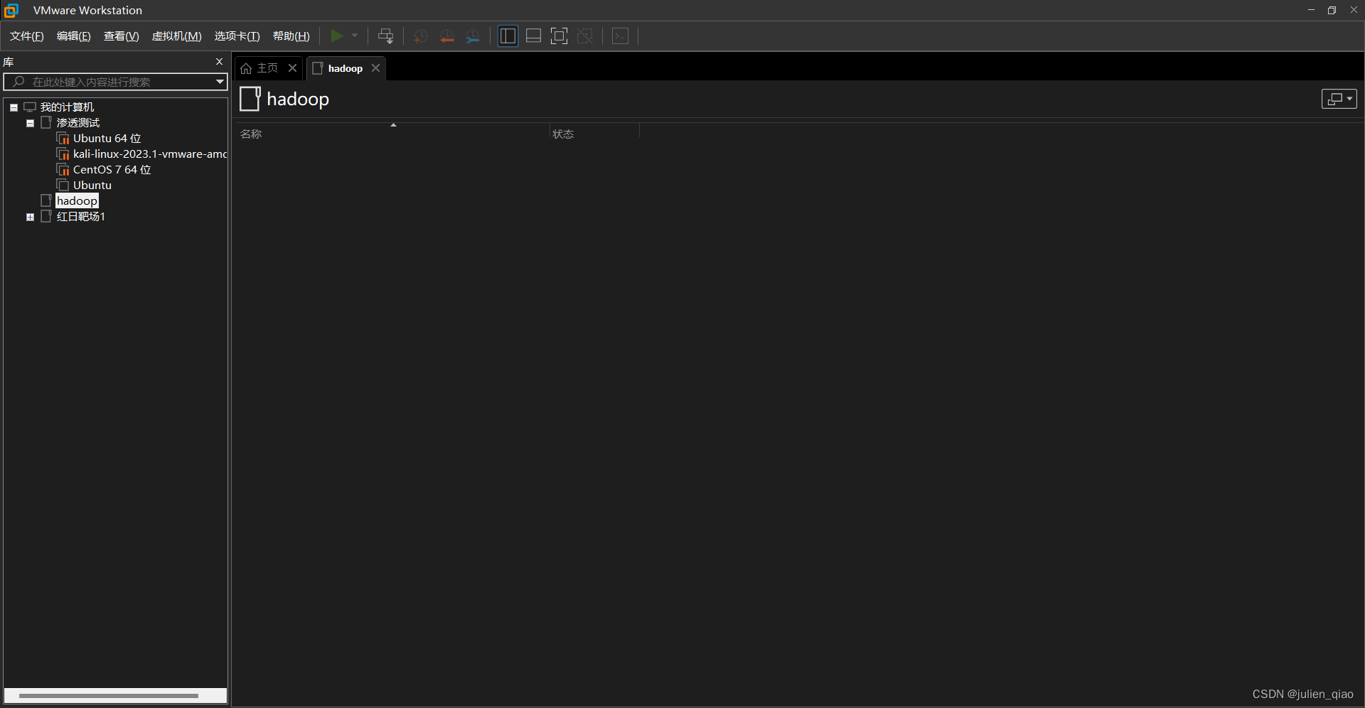The image size is (1365, 708).
Task: Open the 选项卡(T) menu
Action: pyautogui.click(x=237, y=36)
